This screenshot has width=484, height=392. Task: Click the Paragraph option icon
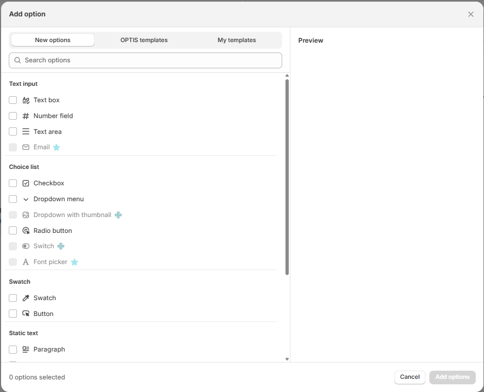point(26,350)
